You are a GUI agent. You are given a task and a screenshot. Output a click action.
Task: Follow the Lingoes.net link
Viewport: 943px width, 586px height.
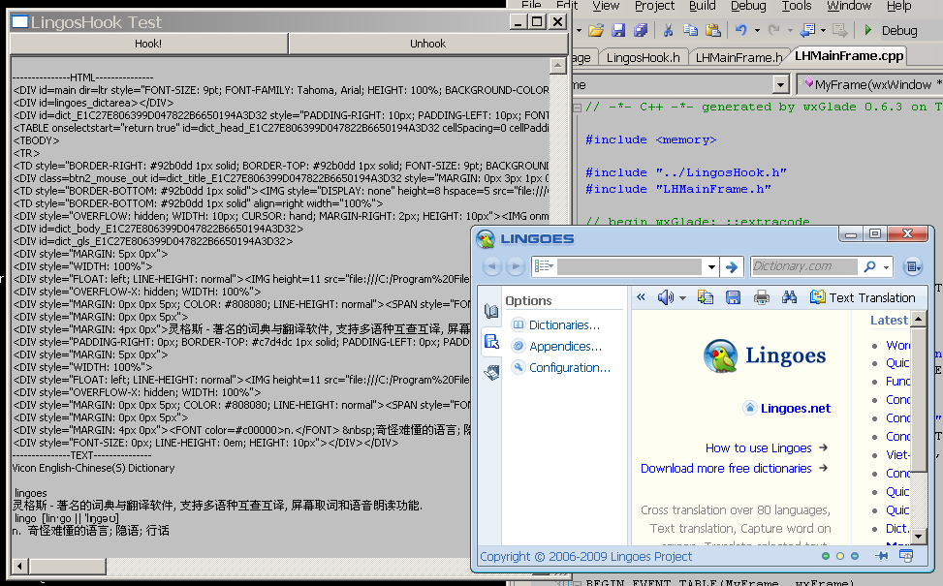click(795, 409)
